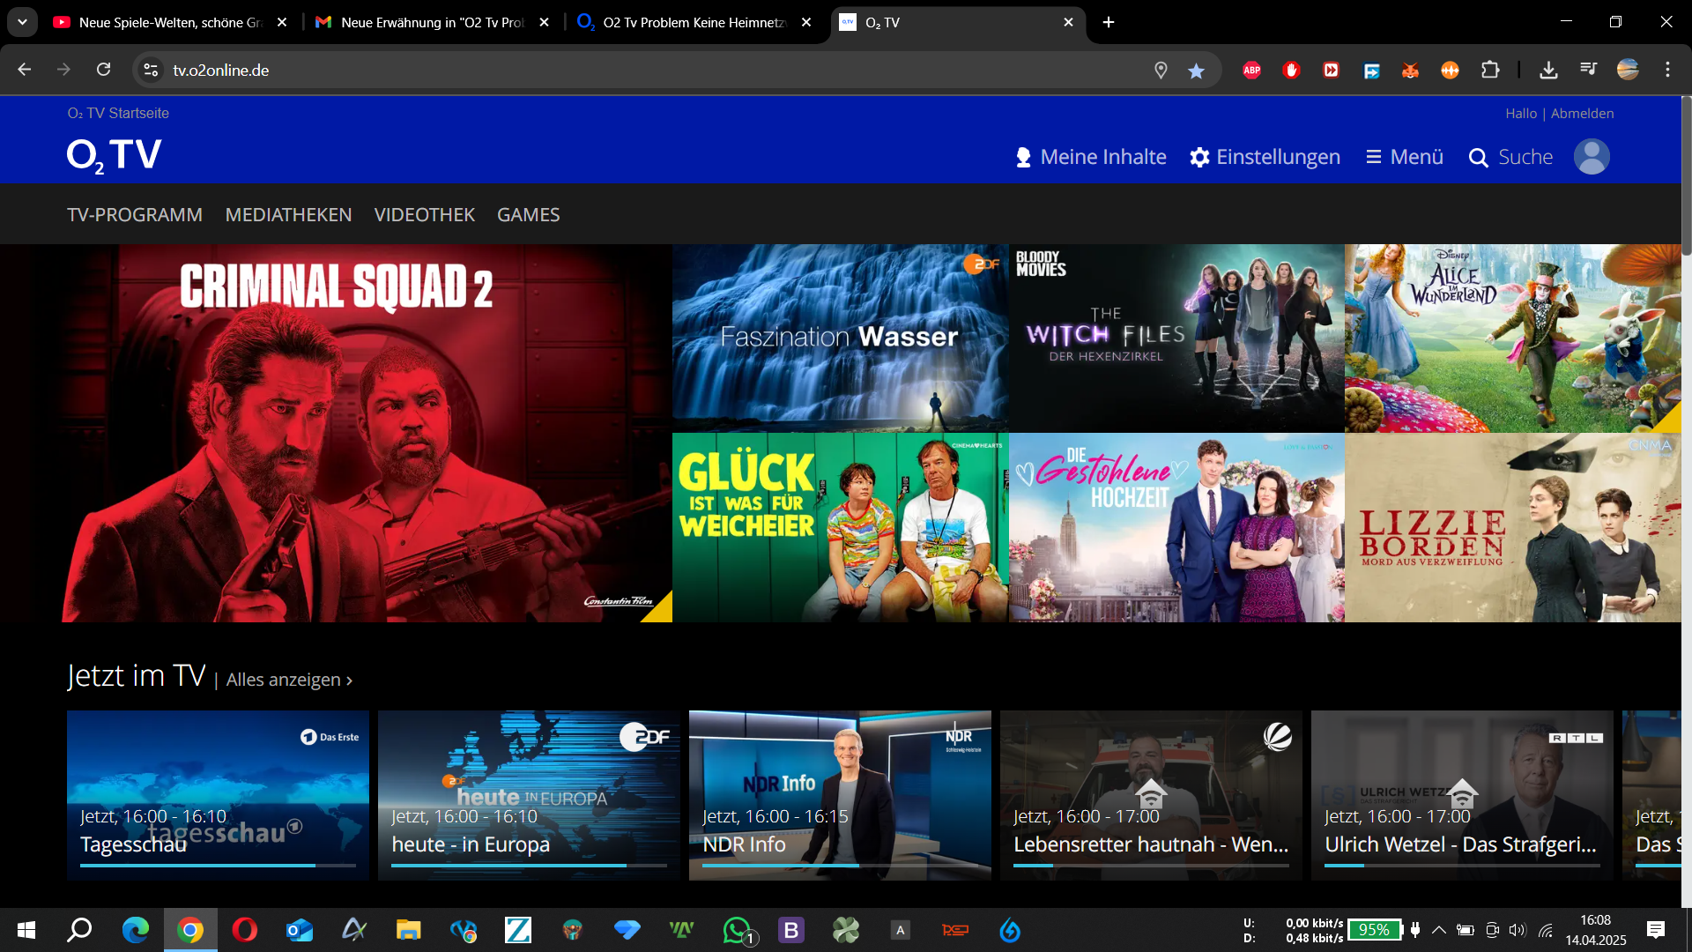
Task: Open the browser tab search dropdown
Action: tap(22, 22)
